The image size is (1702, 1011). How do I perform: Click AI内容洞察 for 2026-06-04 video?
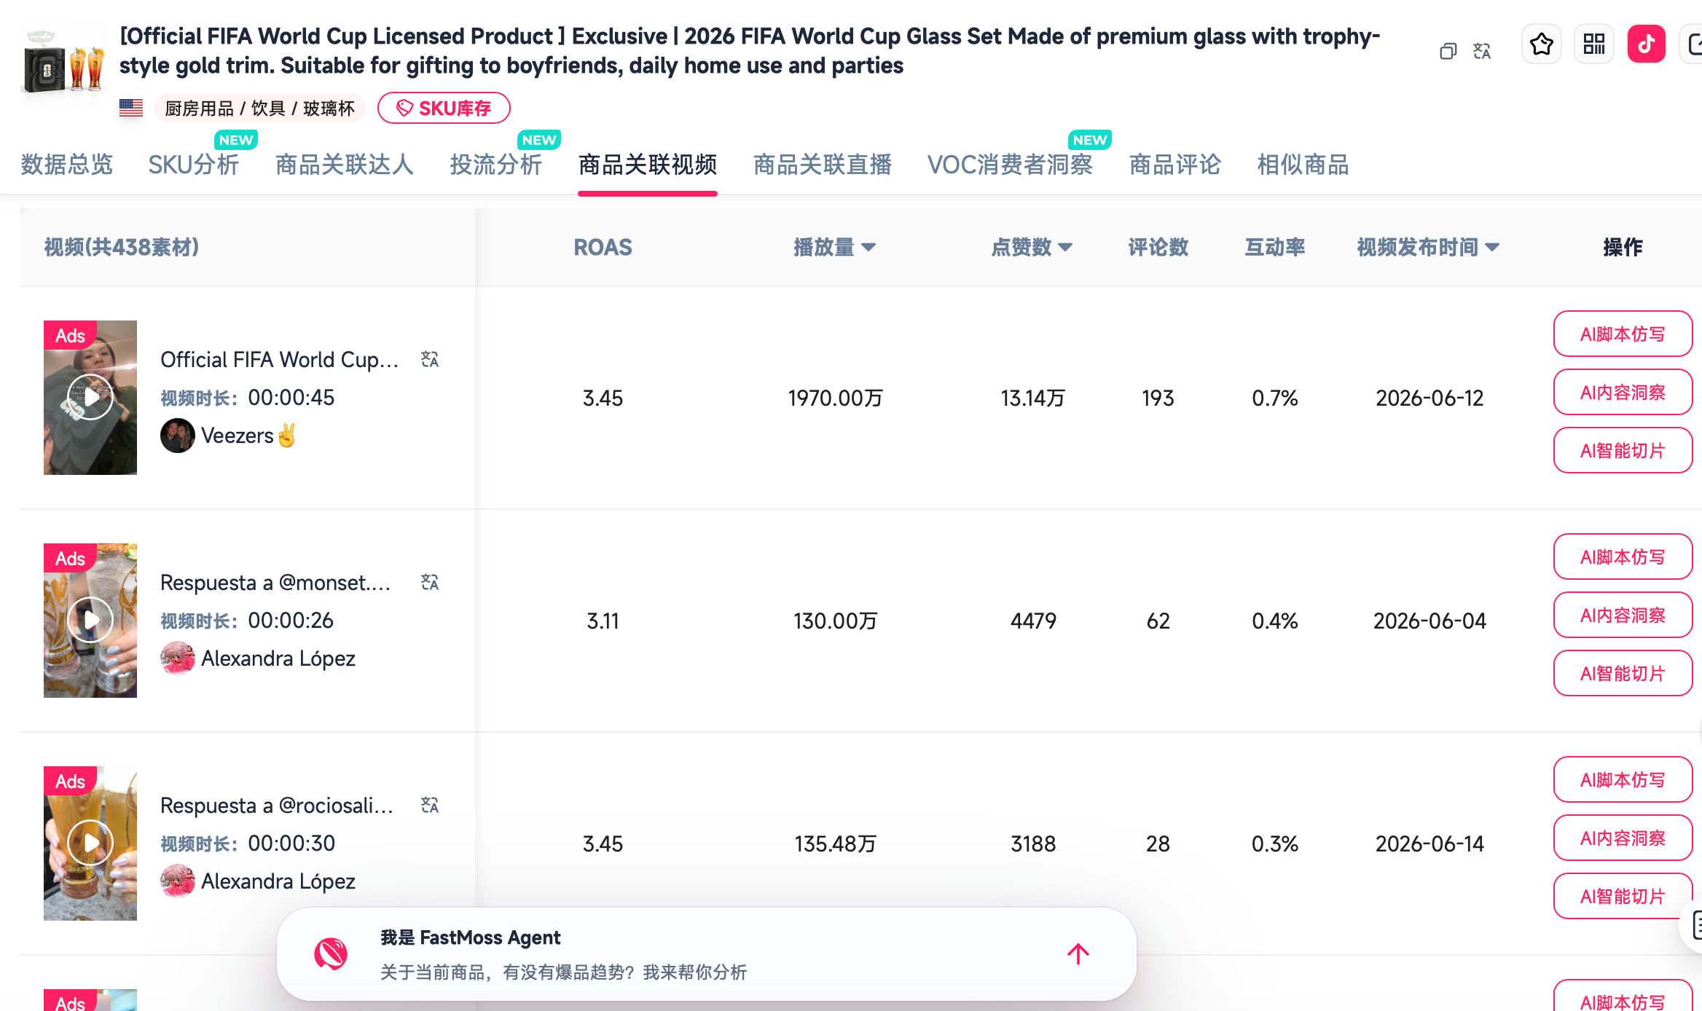(x=1623, y=615)
